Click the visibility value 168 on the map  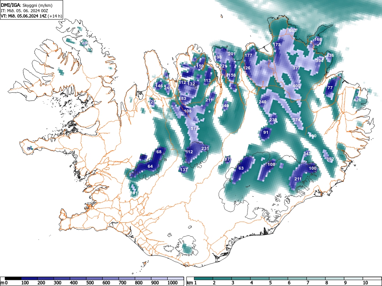point(318,39)
